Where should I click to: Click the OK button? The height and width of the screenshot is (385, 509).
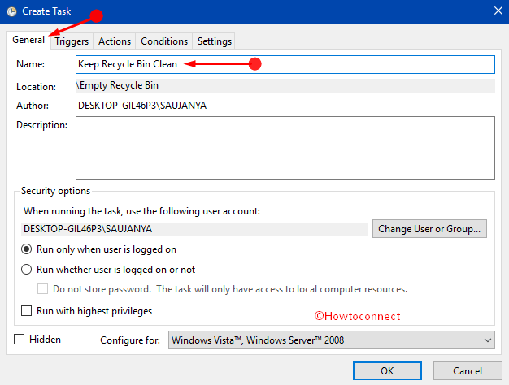pos(387,370)
